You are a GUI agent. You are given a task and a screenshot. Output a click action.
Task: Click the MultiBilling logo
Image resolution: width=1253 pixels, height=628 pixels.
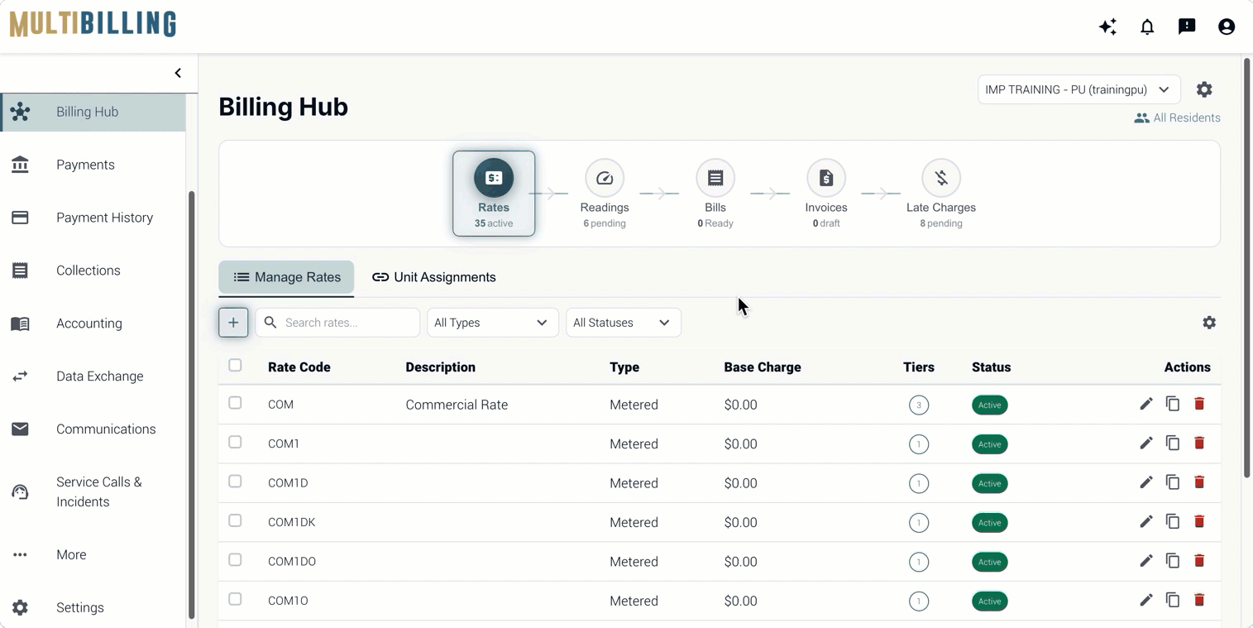(93, 24)
